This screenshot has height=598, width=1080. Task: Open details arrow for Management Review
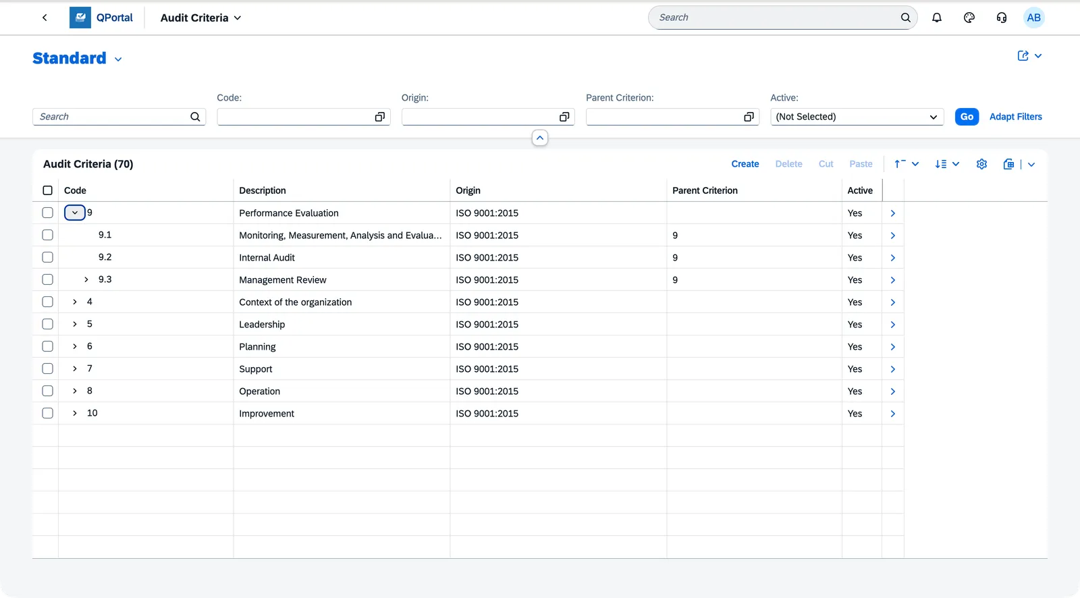pyautogui.click(x=893, y=280)
